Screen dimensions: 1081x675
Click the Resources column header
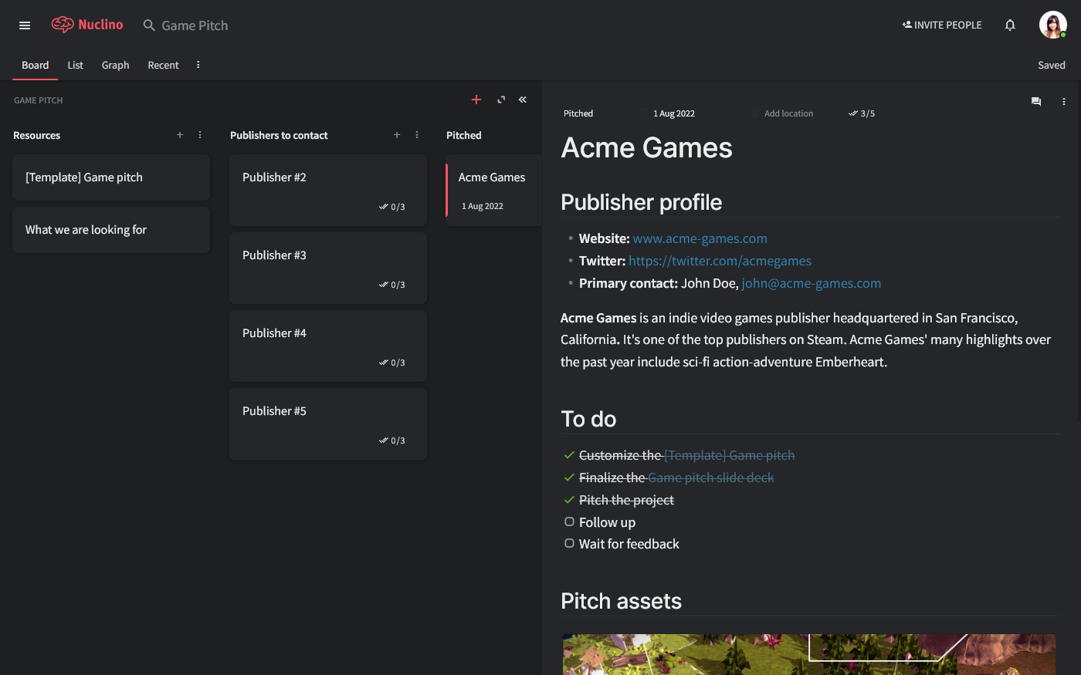37,135
